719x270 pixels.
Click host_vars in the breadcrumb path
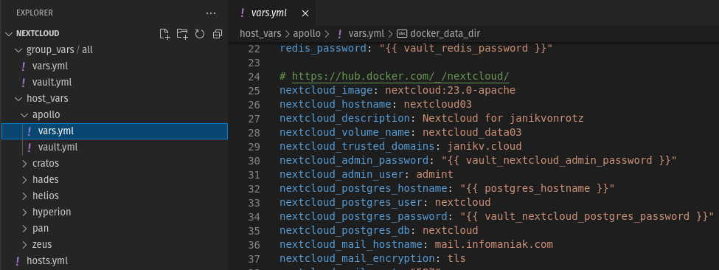pos(260,33)
